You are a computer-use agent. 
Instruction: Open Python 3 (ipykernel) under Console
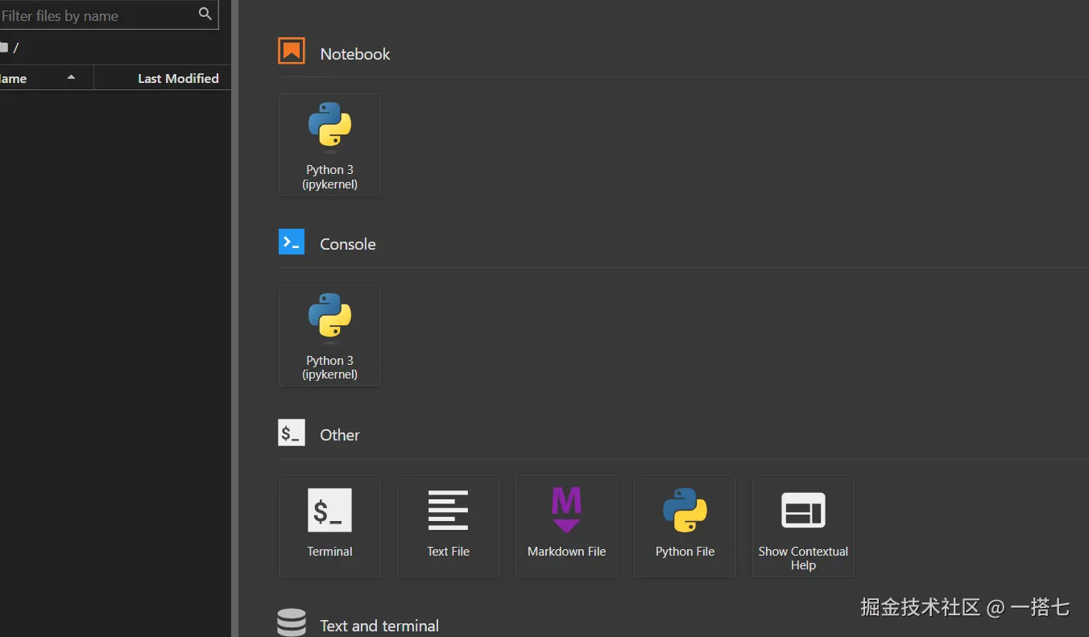pyautogui.click(x=329, y=335)
